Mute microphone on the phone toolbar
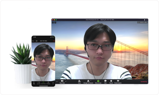159x95 pixels. click(34, 83)
